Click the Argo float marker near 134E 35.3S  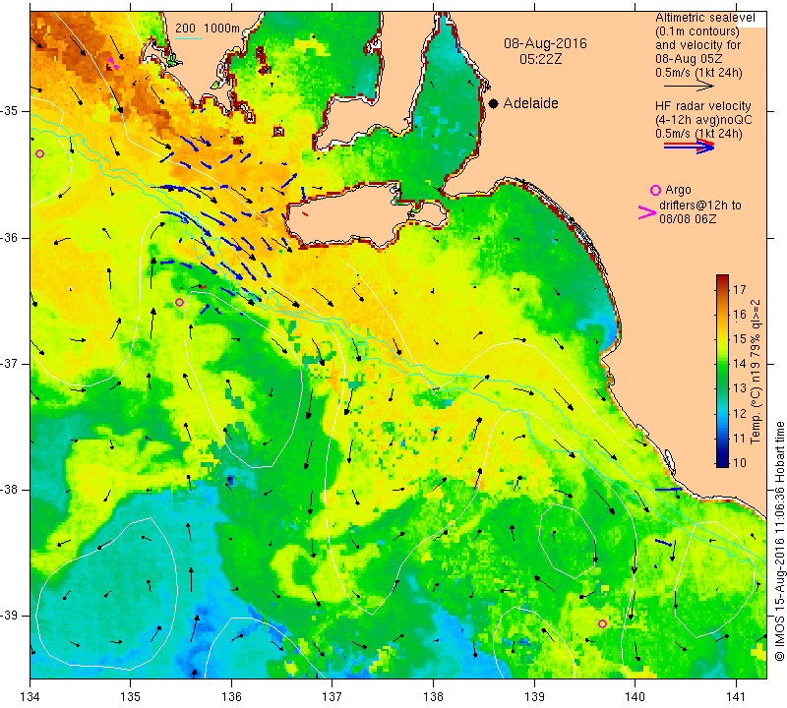pos(40,153)
